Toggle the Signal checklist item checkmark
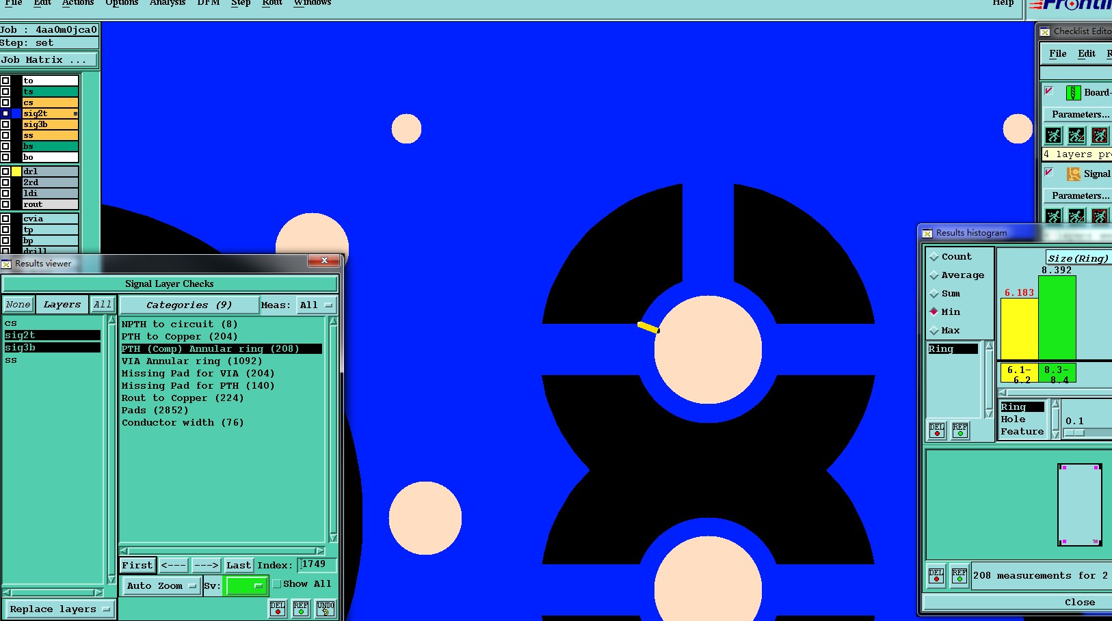The width and height of the screenshot is (1112, 621). point(1049,172)
